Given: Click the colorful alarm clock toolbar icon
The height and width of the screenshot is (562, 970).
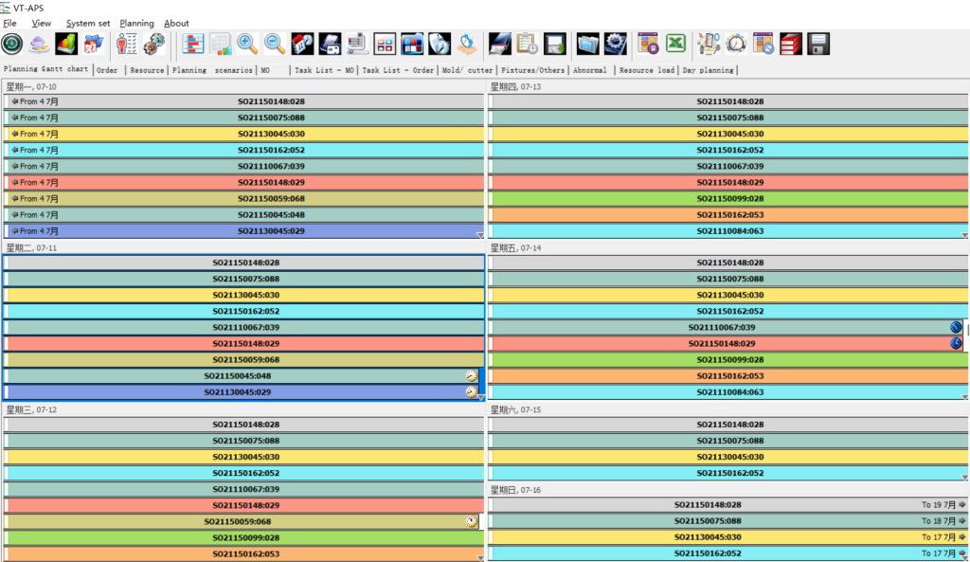Looking at the screenshot, I should 736,44.
